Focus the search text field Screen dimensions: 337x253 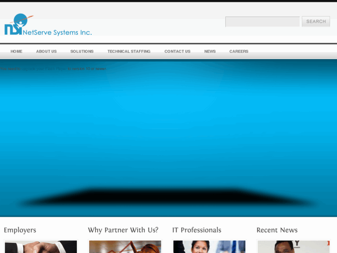pos(262,21)
